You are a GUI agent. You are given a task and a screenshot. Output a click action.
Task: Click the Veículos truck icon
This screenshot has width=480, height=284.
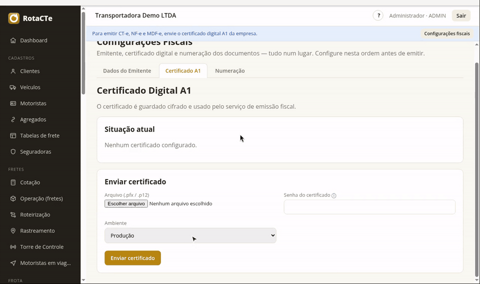pyautogui.click(x=13, y=87)
